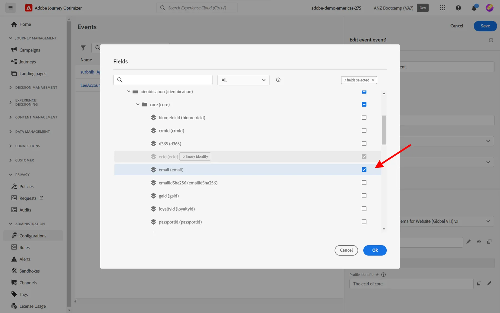500x313 pixels.
Task: Click the Configurations gear icon
Action: (14, 236)
